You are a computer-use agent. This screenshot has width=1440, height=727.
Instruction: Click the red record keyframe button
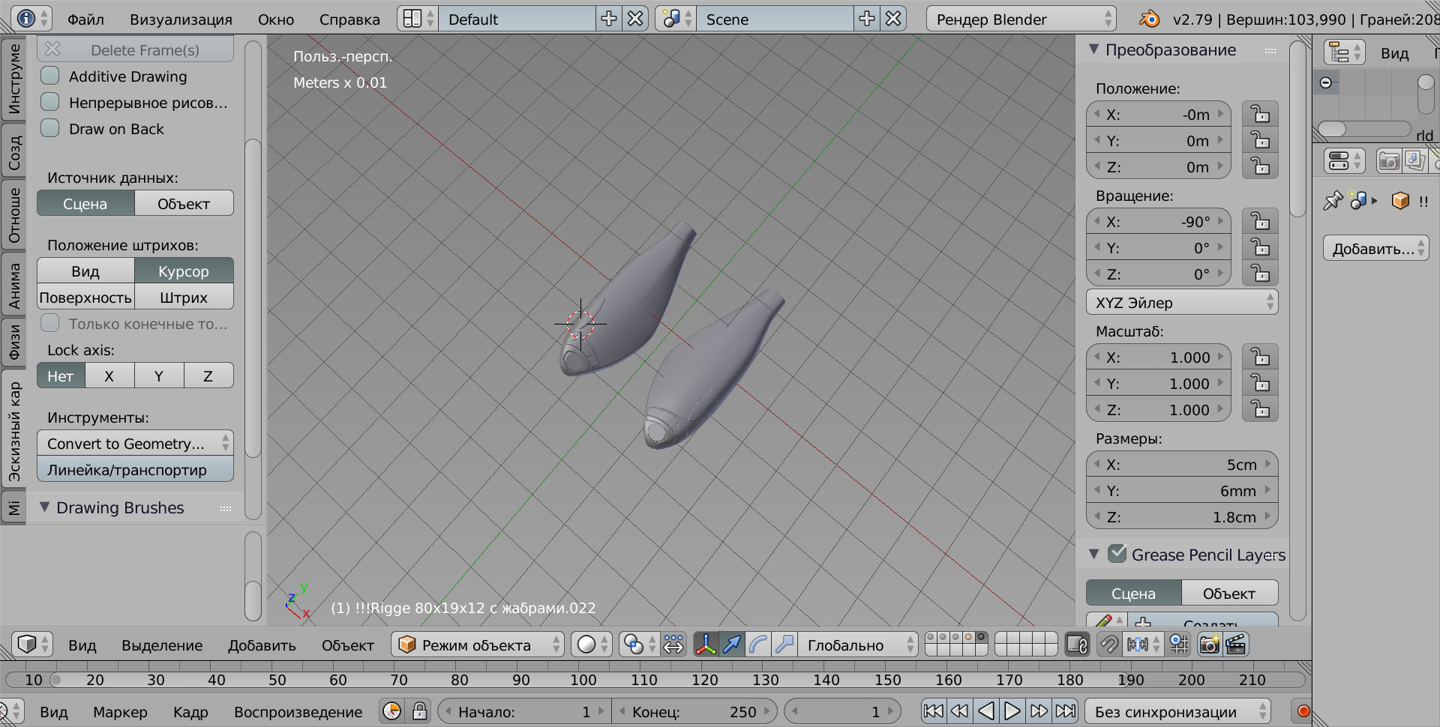click(1303, 711)
